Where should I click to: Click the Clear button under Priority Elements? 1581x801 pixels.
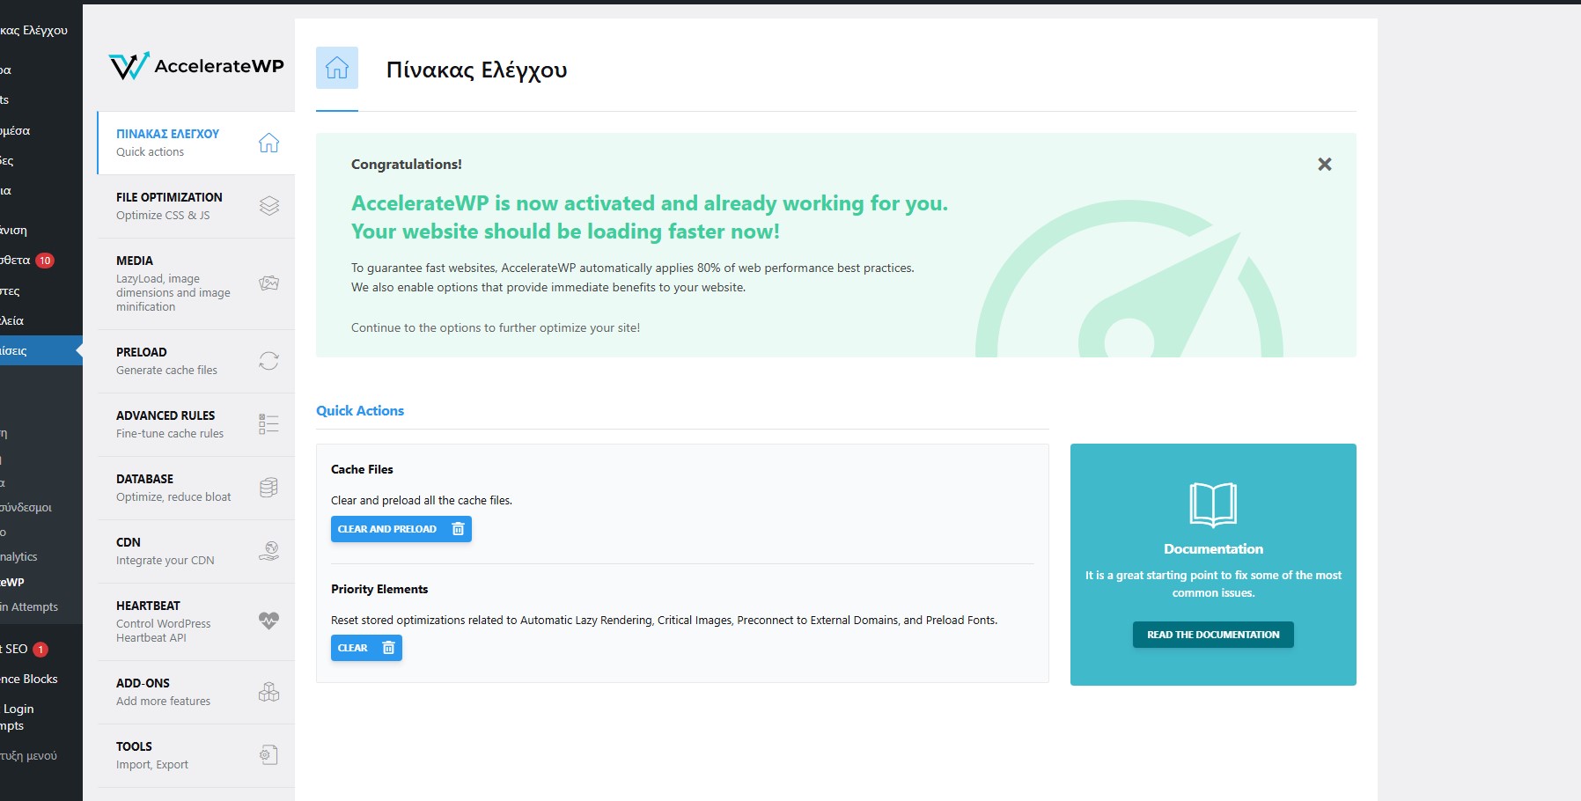coord(366,648)
